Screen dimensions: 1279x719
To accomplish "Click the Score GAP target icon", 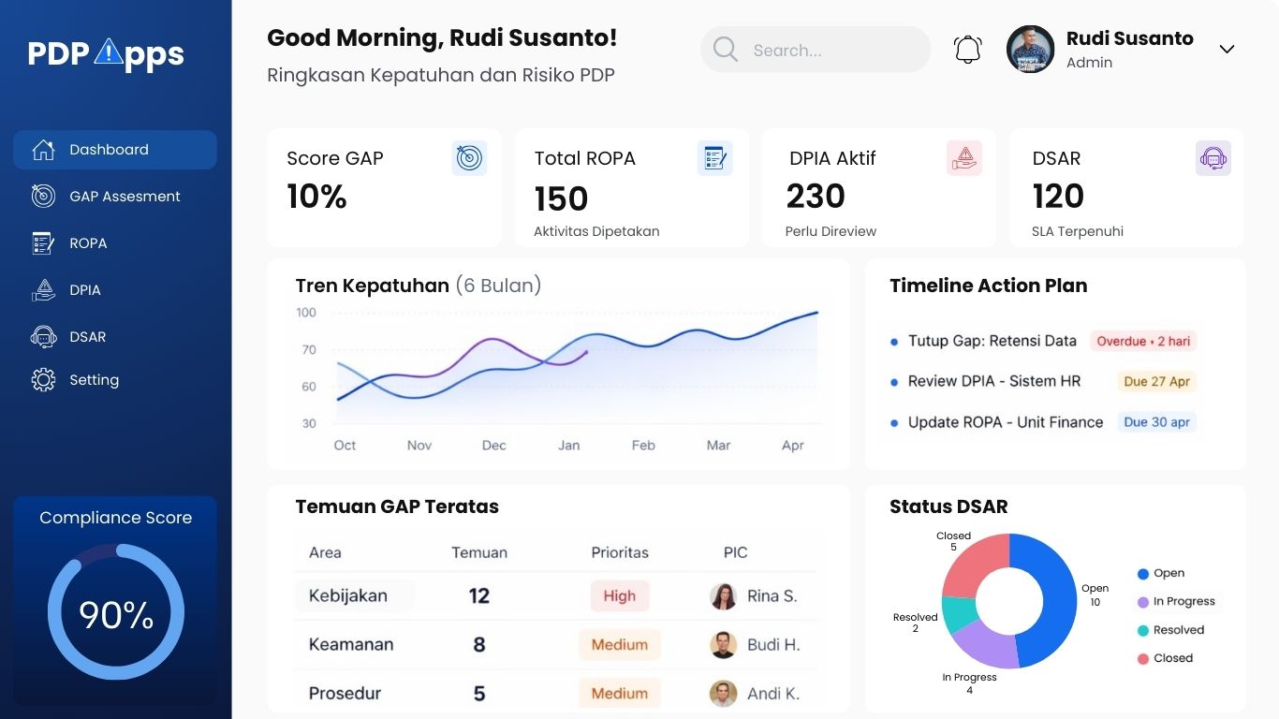I will tap(469, 158).
